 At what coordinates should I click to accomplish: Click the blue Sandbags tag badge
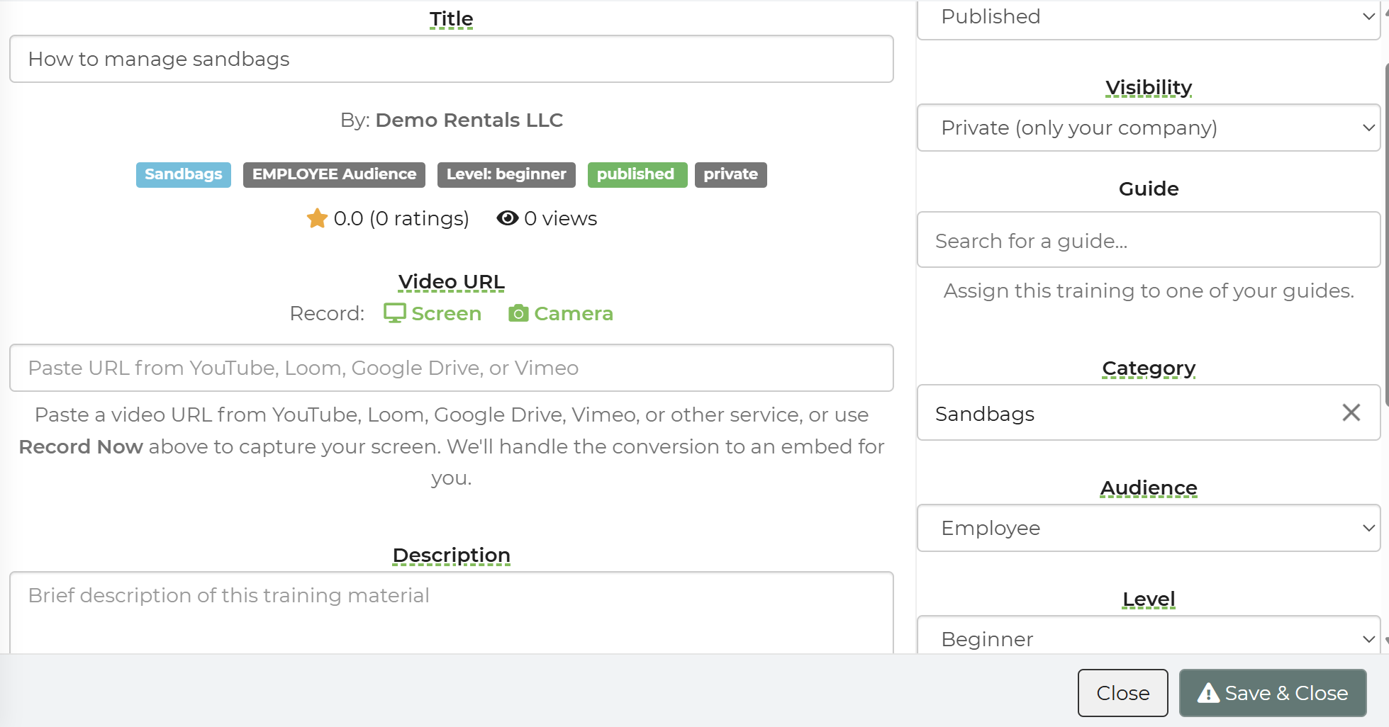183,174
